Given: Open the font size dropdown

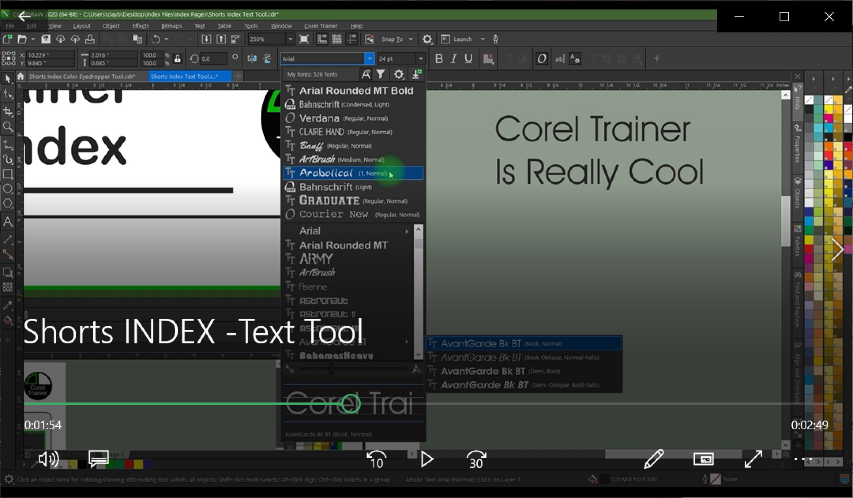Looking at the screenshot, I should tap(421, 59).
